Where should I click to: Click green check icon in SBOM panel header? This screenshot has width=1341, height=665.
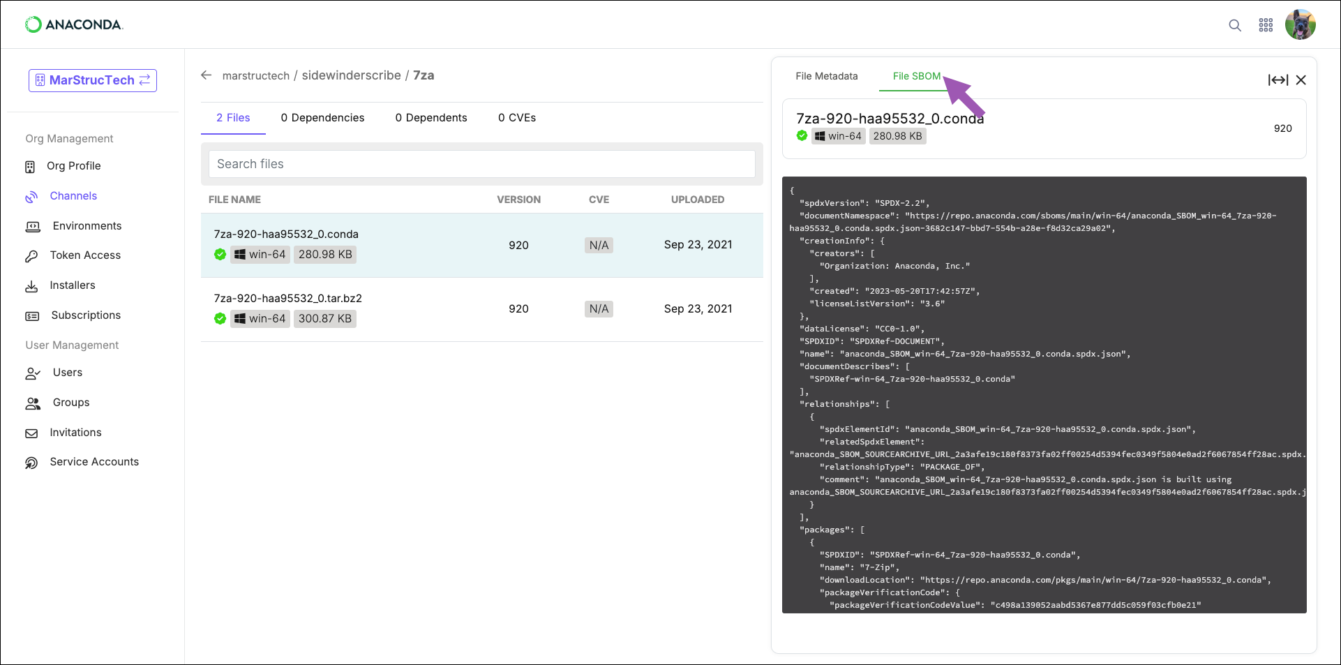[802, 136]
